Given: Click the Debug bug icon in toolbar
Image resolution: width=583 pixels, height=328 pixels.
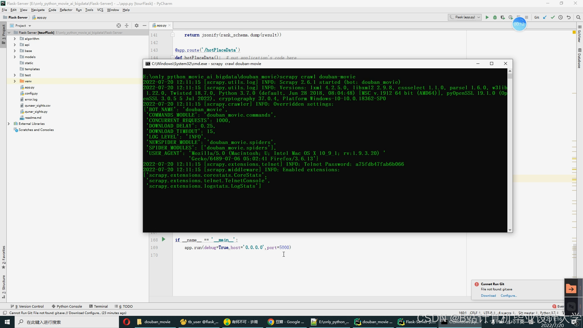Looking at the screenshot, I should pos(495,17).
